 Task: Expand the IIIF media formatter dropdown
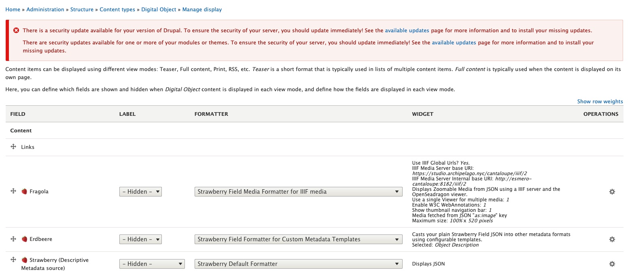298,192
